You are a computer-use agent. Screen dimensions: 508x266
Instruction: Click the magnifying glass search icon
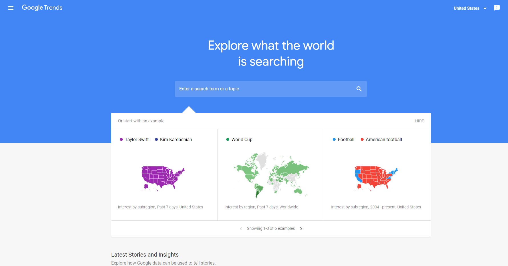point(359,89)
